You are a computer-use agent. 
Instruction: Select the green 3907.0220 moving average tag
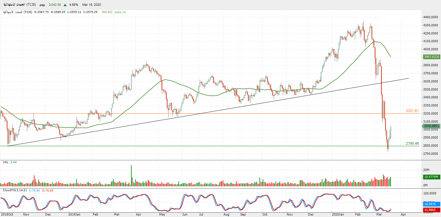pyautogui.click(x=432, y=57)
